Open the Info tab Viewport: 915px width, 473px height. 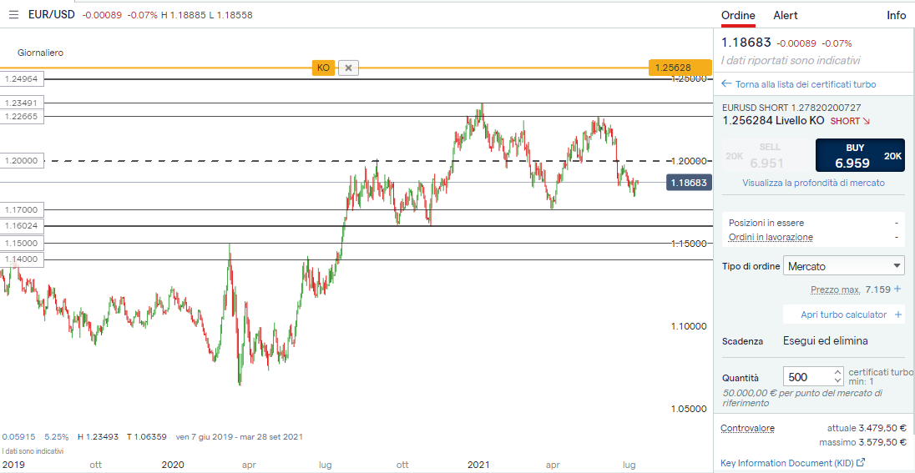click(x=896, y=15)
